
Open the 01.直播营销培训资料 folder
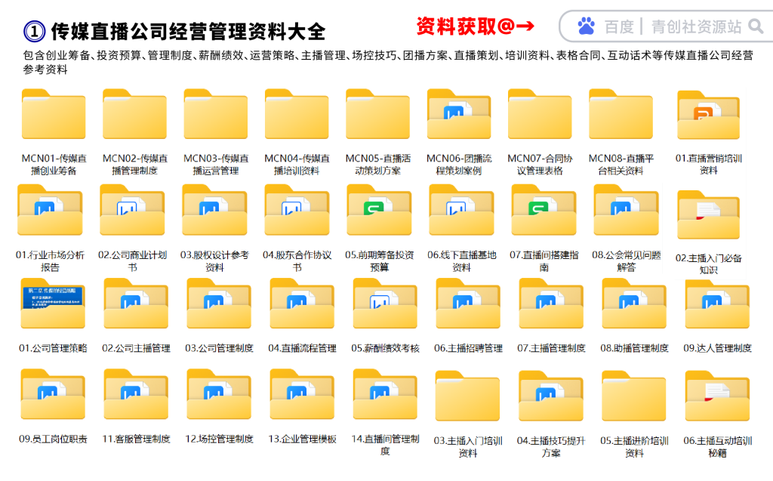[707, 117]
